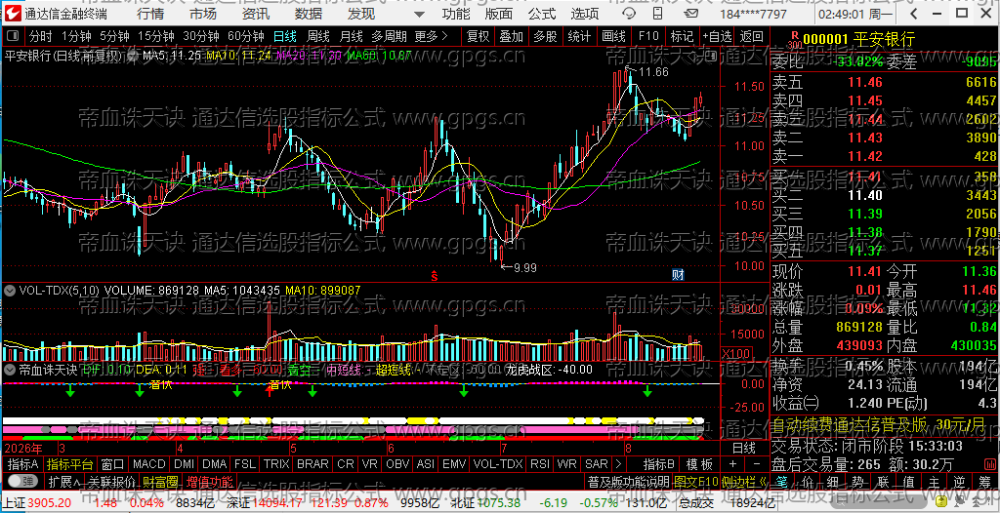This screenshot has width=1000, height=513.
Task: Click the 11.66 high price marker
Action: [x=653, y=72]
